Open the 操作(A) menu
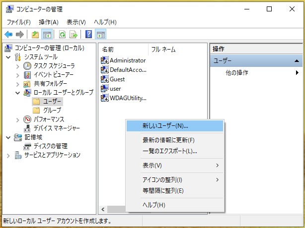Image resolution: width=305 pixels, height=228 pixels. pyautogui.click(x=49, y=22)
